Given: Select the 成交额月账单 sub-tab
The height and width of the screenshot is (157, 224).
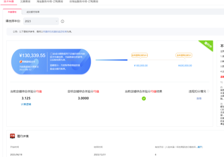Looking at the screenshot, I should pyautogui.click(x=33, y=12).
